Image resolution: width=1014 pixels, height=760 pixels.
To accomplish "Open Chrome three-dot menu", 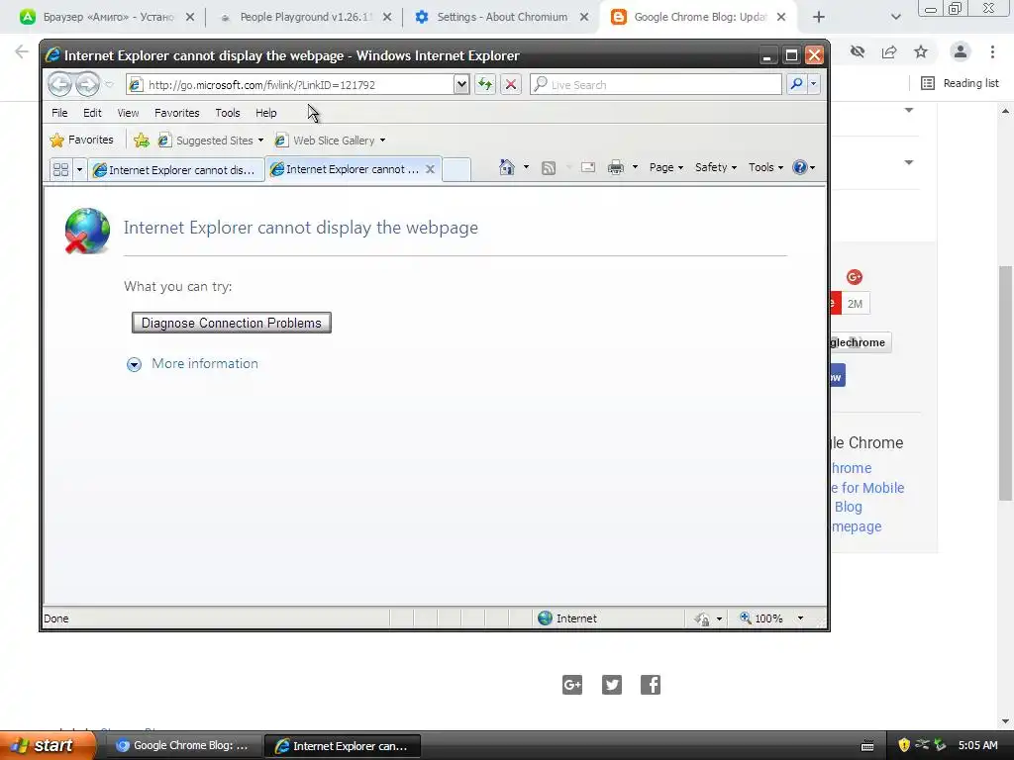I will [992, 51].
